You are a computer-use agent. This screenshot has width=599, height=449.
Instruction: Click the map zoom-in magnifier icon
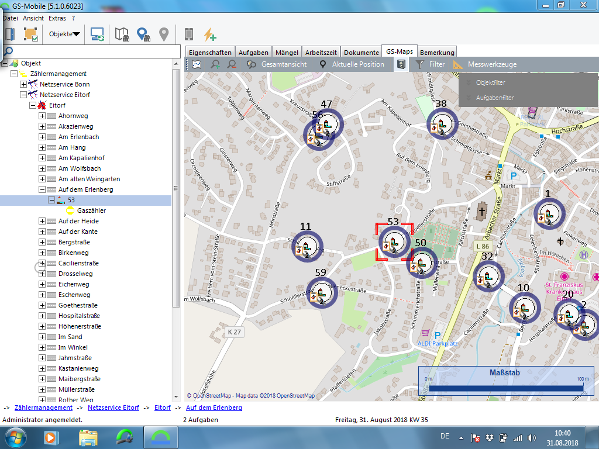216,64
